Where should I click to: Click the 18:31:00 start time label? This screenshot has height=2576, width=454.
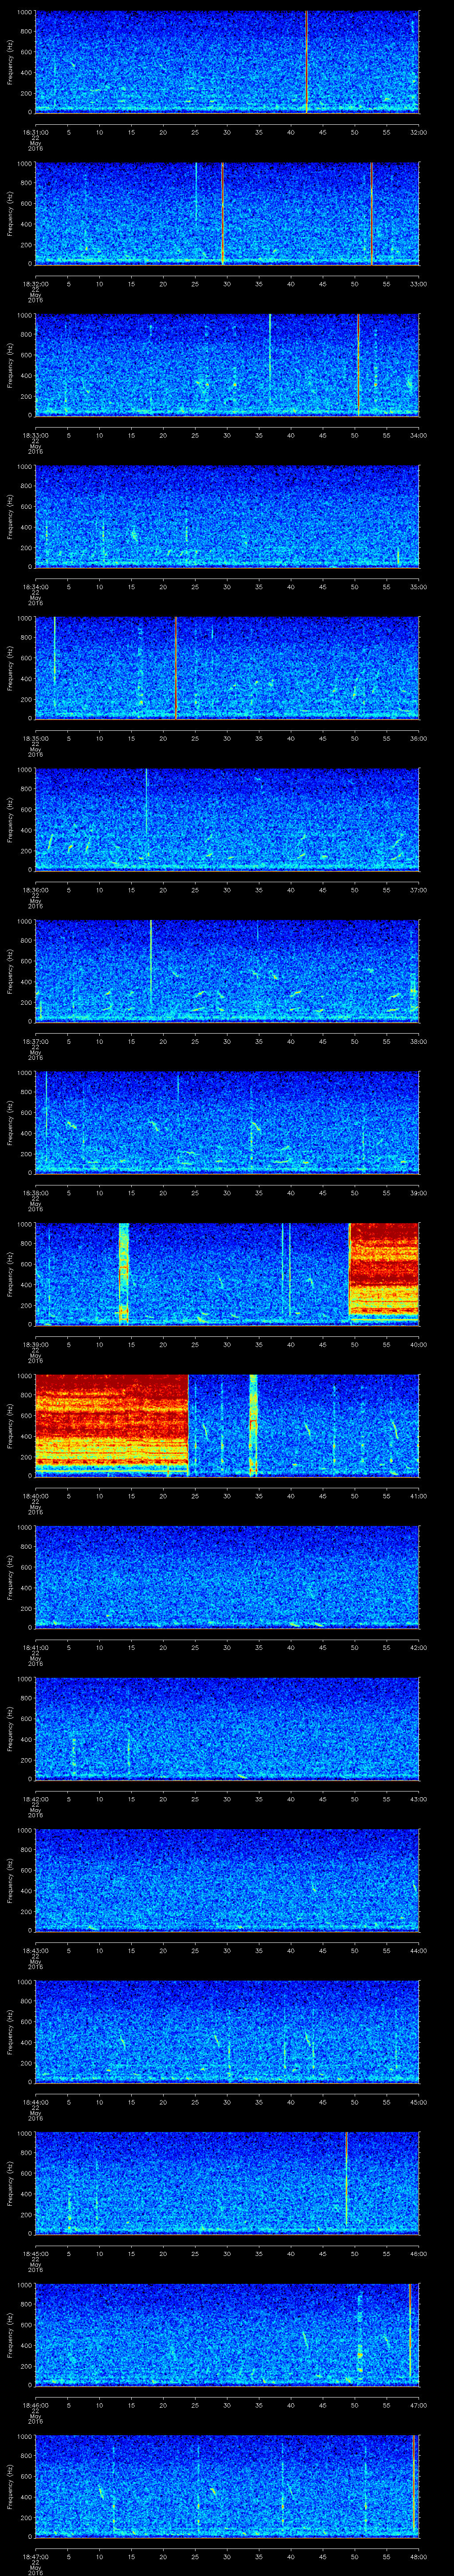35,131
